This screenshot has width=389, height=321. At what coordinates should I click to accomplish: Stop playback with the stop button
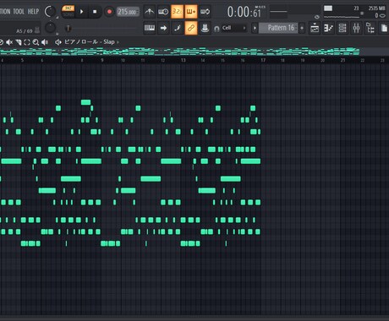95,12
